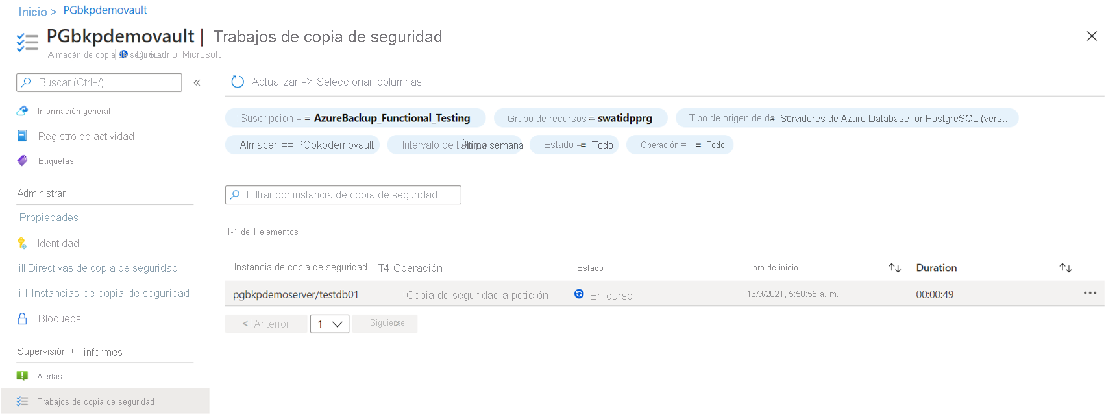Open Propiedades in sidebar
Image resolution: width=1117 pixels, height=417 pixels.
click(49, 217)
